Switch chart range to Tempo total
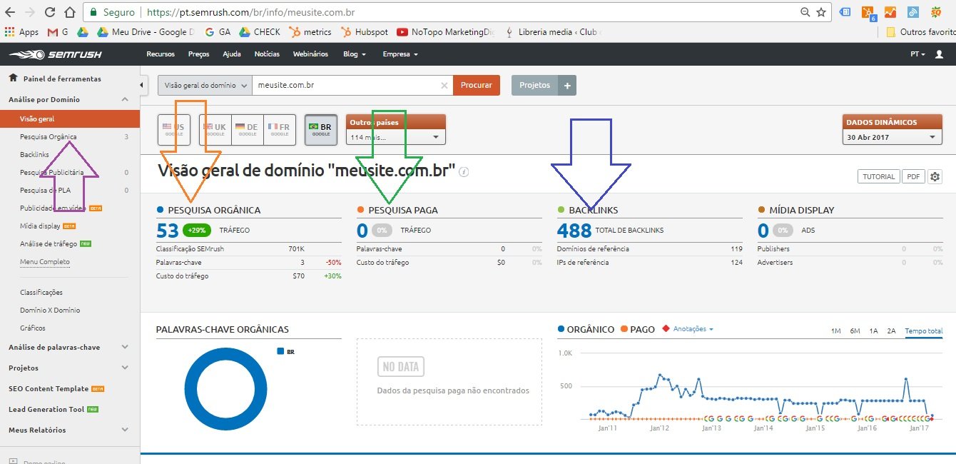956x464 pixels. [923, 331]
